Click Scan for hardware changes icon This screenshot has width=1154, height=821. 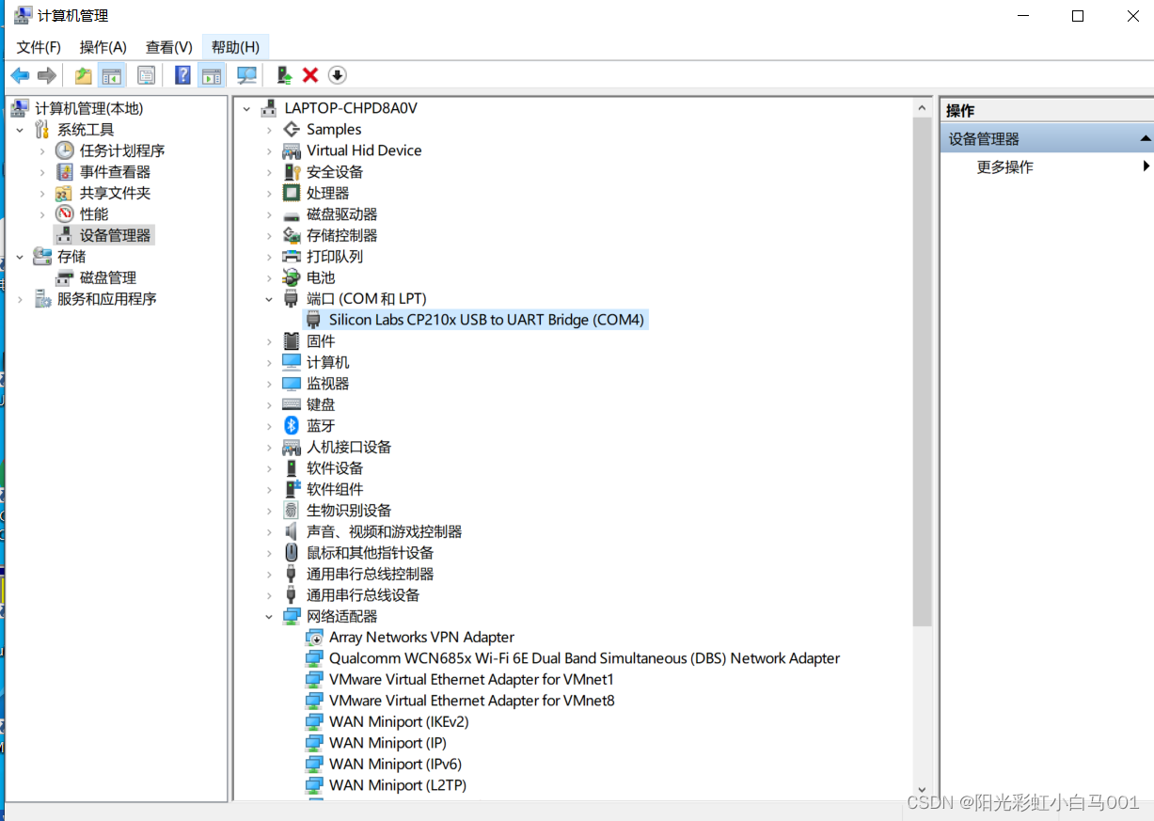pyautogui.click(x=247, y=75)
